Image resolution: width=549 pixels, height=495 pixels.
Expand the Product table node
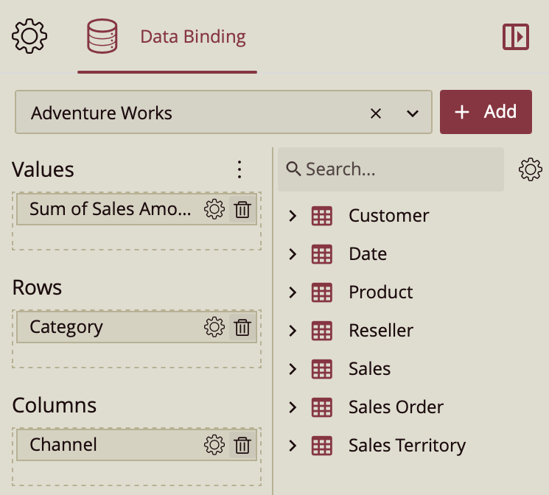pyautogui.click(x=293, y=292)
